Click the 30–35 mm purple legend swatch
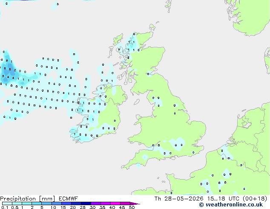 click(96, 203)
